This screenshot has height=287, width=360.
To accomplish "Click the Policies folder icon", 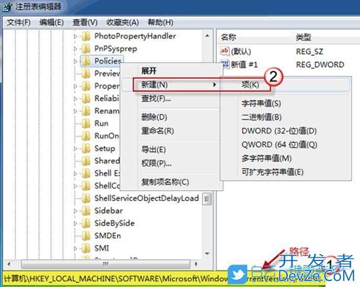I will pos(86,61).
